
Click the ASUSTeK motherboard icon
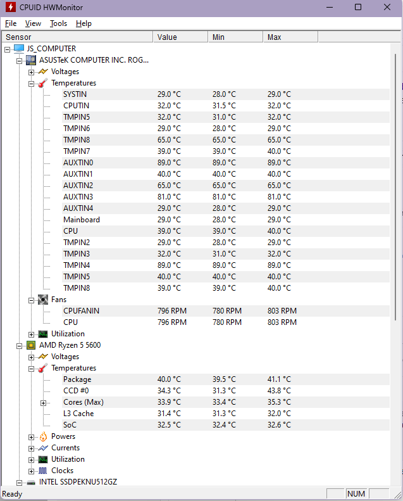click(x=31, y=60)
